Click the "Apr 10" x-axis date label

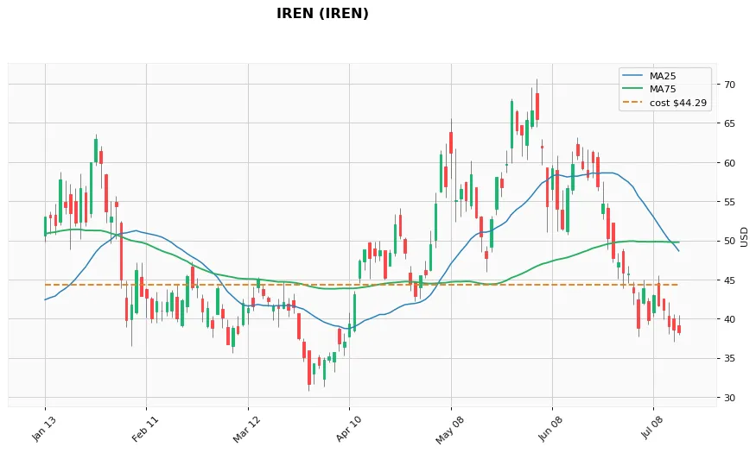(347, 429)
